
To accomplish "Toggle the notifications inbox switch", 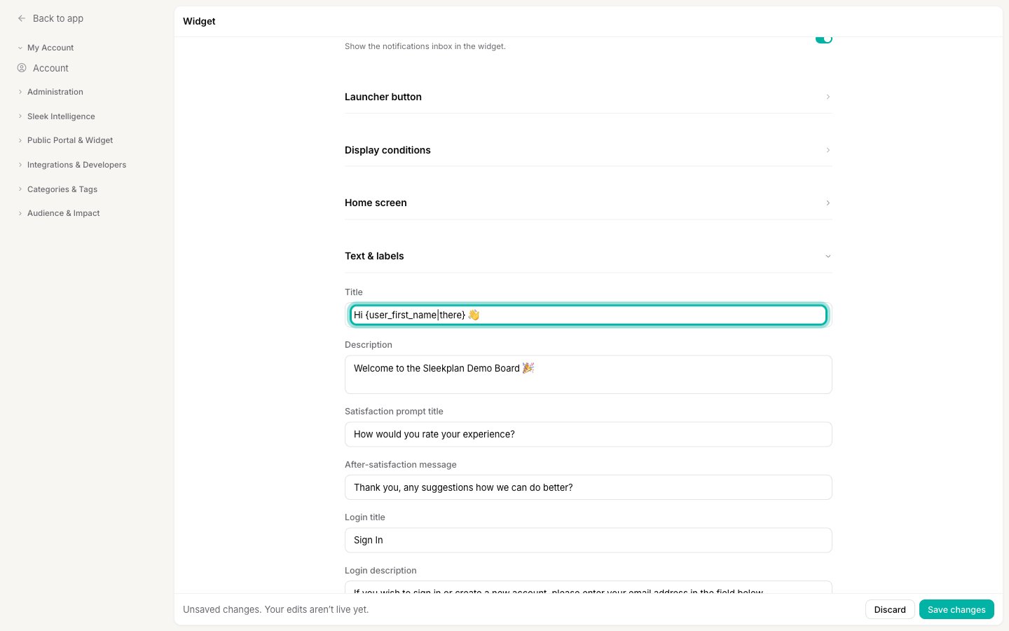I will click(x=823, y=39).
